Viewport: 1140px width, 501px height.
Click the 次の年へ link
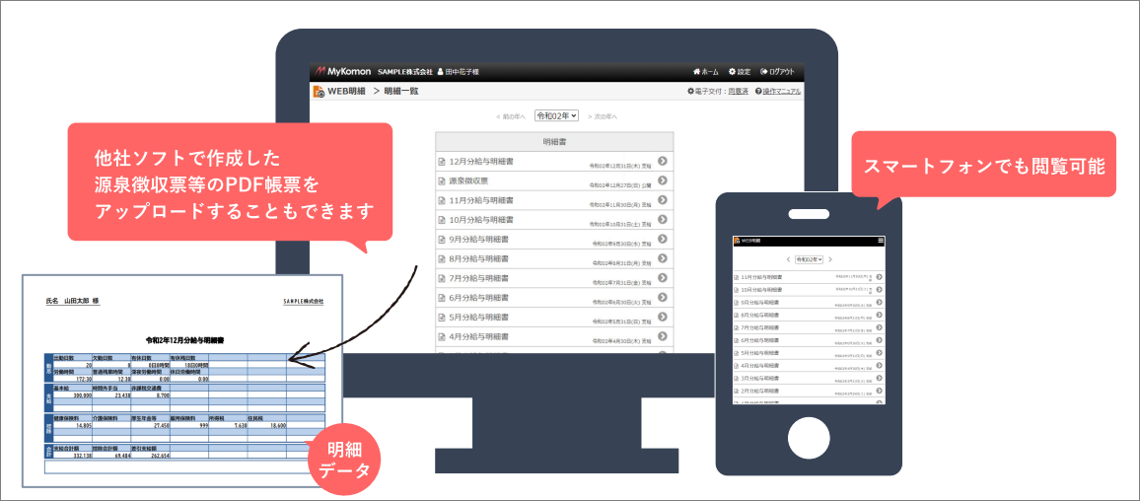point(603,116)
